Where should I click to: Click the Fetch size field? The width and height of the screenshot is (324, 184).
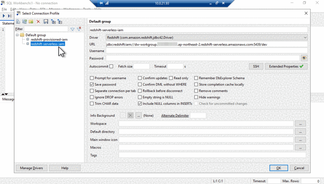coord(141,66)
